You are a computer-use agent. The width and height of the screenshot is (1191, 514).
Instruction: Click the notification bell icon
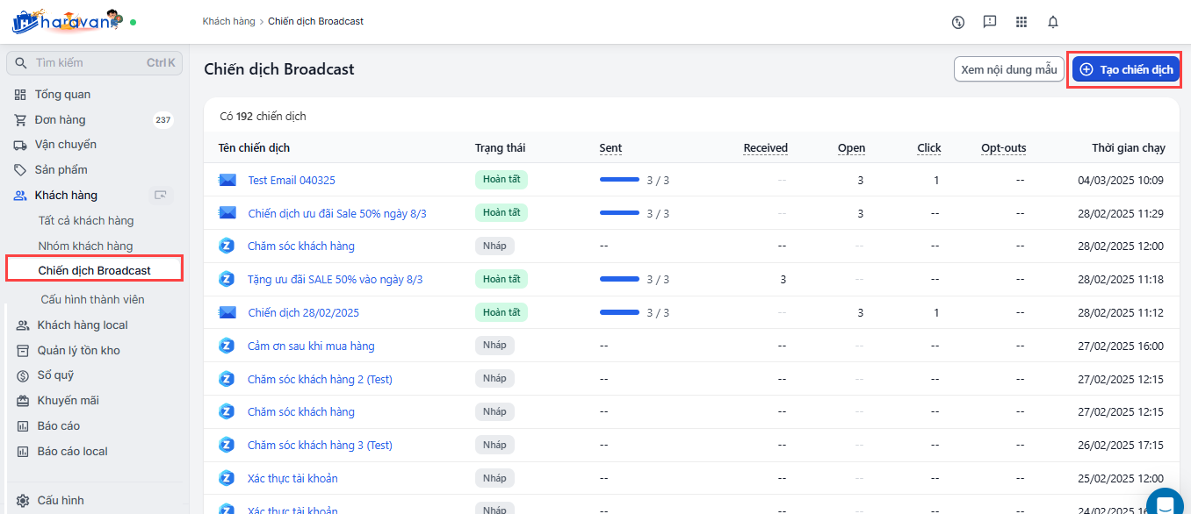coord(1052,22)
